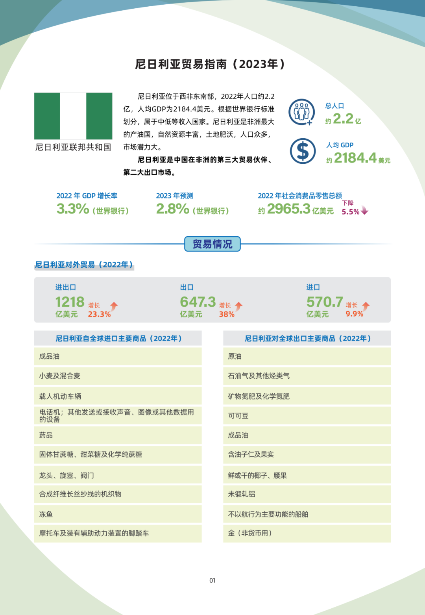The image size is (425, 615).
Task: Click the import row 成品油
Action: (118, 356)
